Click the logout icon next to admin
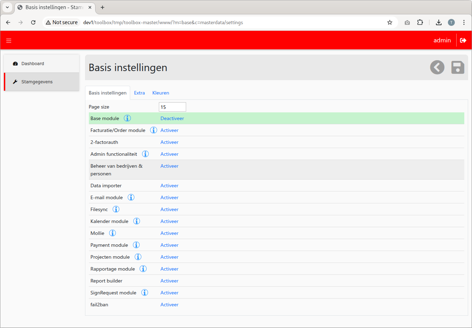The image size is (472, 328). 463,40
